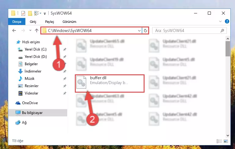Close the SysWOW64 window

click(x=223, y=13)
